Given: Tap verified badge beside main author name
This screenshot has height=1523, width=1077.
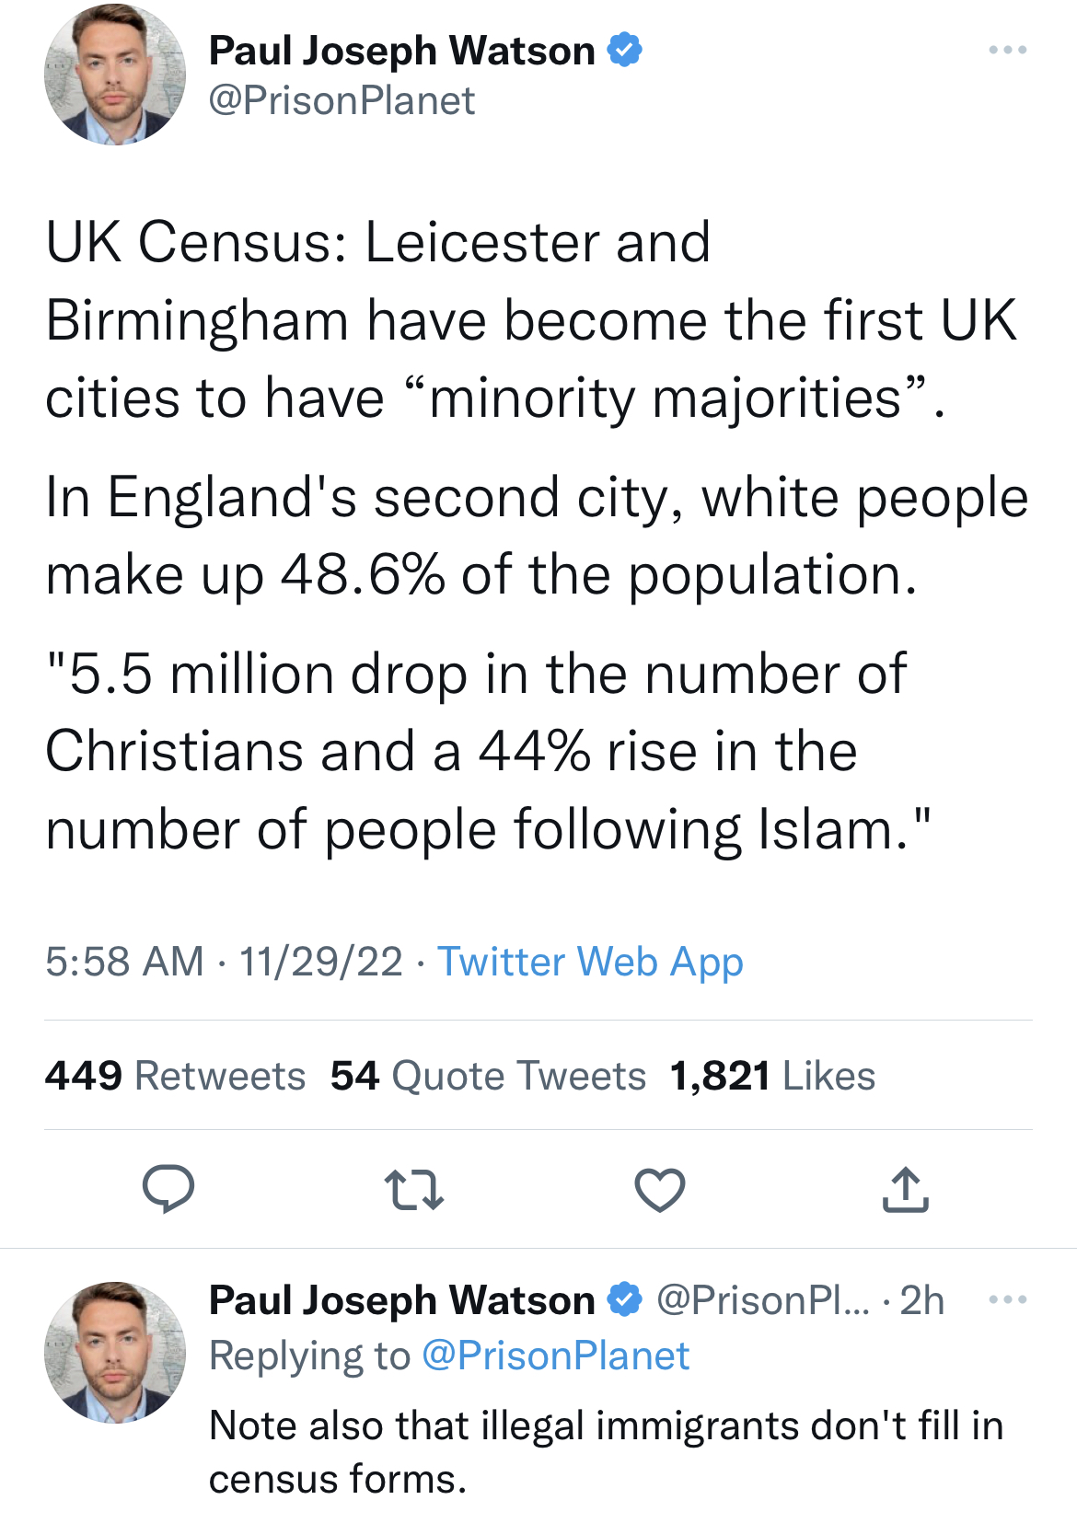Looking at the screenshot, I should point(625,50).
